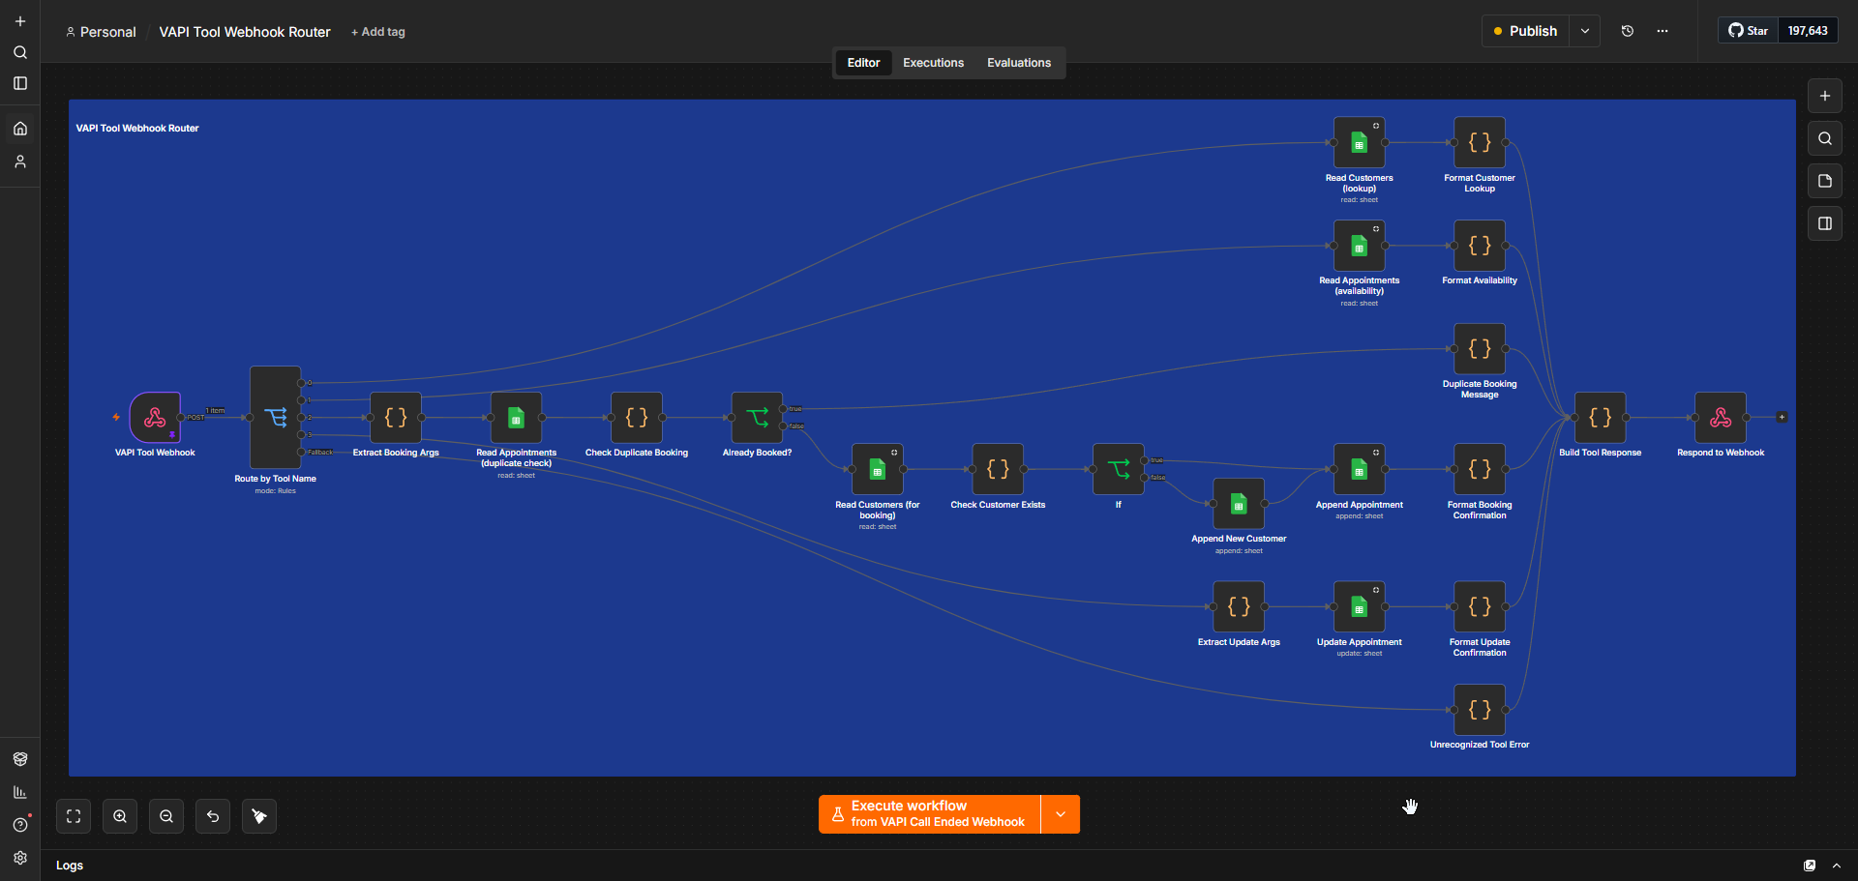Click the Logs panel header
The width and height of the screenshot is (1858, 881).
click(x=70, y=866)
